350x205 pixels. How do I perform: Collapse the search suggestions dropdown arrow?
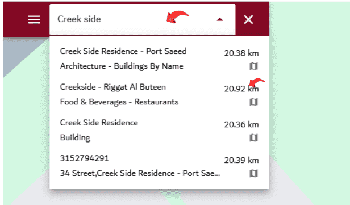click(x=220, y=20)
